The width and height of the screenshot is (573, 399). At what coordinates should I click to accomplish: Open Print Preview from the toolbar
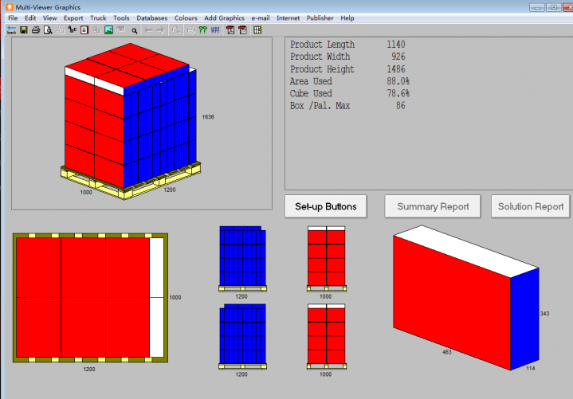(48, 30)
